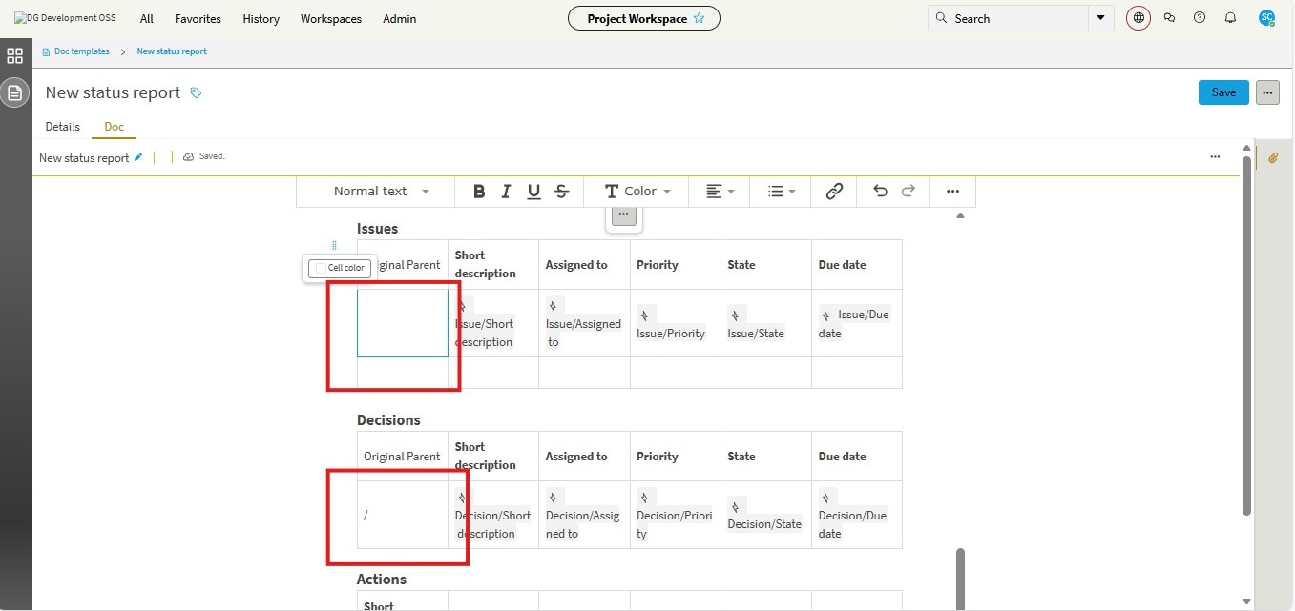Click the pencil icon to rename the document
This screenshot has width=1295, height=611.
coord(138,157)
